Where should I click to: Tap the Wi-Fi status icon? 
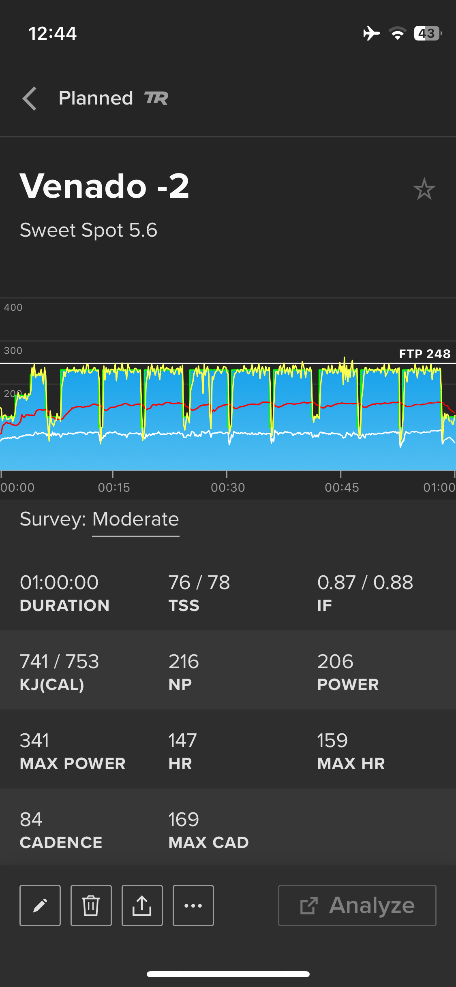[x=398, y=33]
